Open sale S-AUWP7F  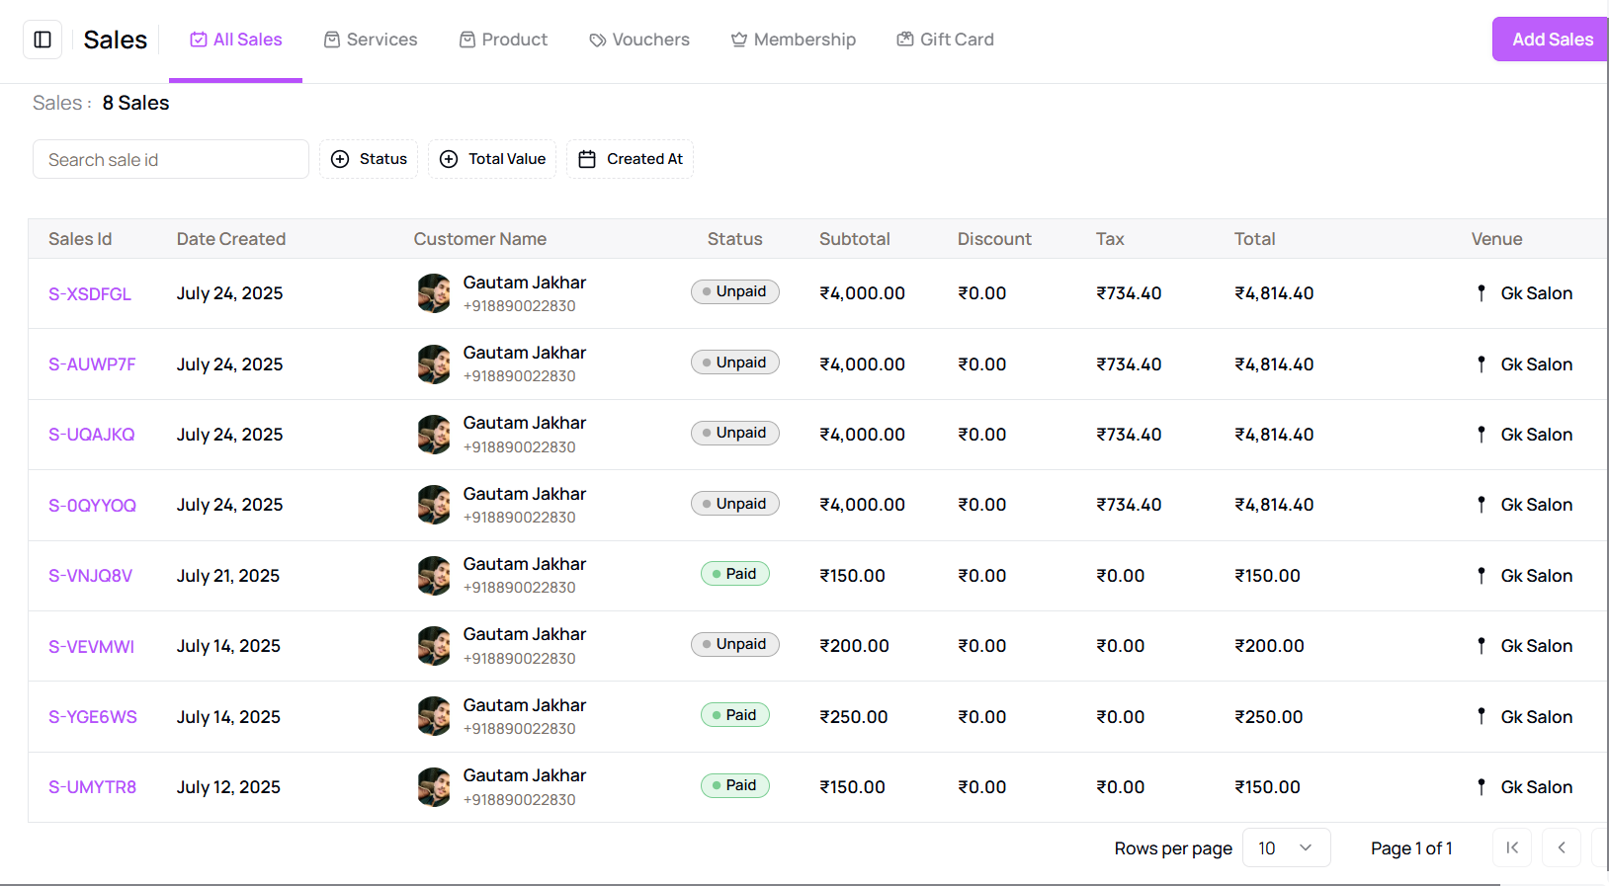pos(92,364)
